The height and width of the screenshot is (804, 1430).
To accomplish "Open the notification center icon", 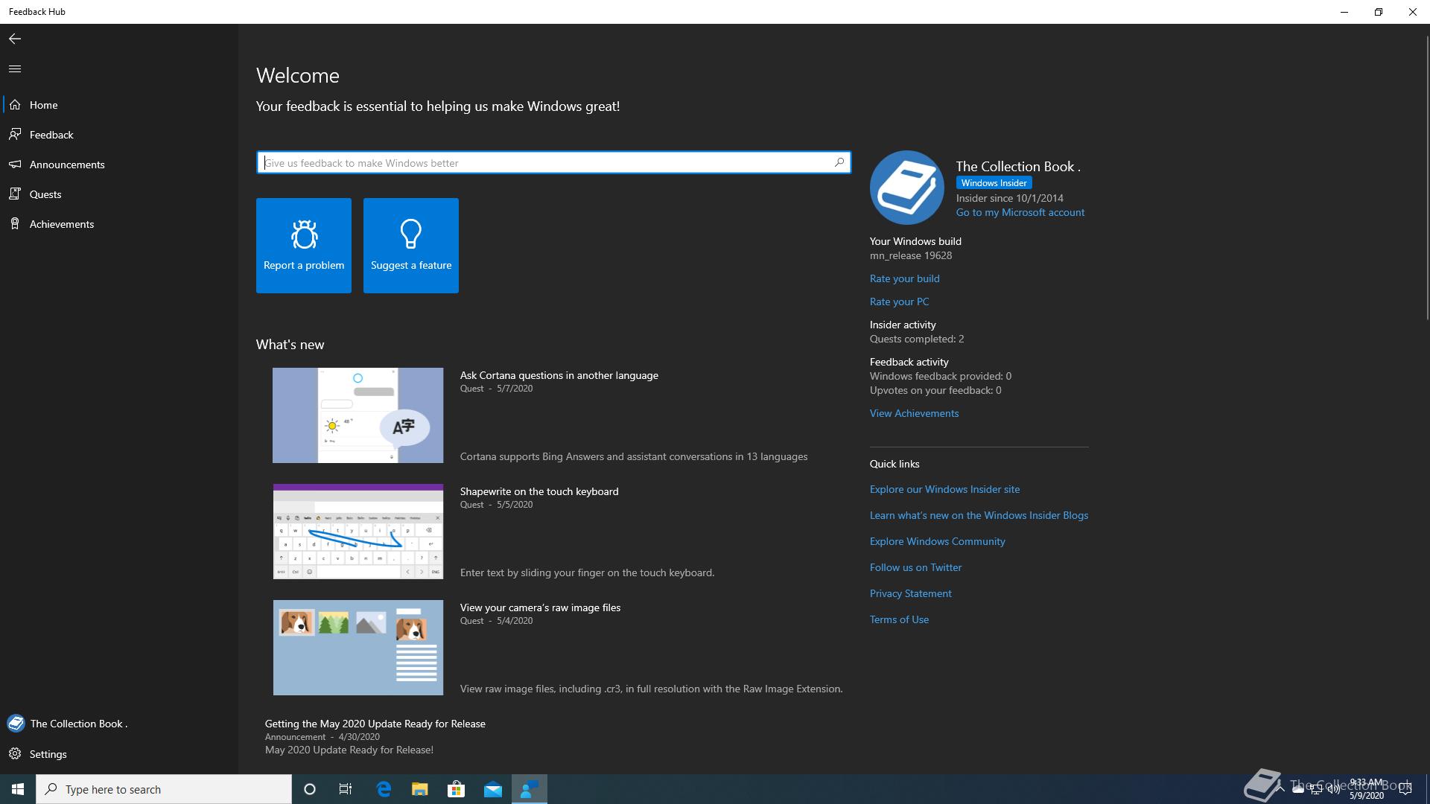I will [1405, 789].
